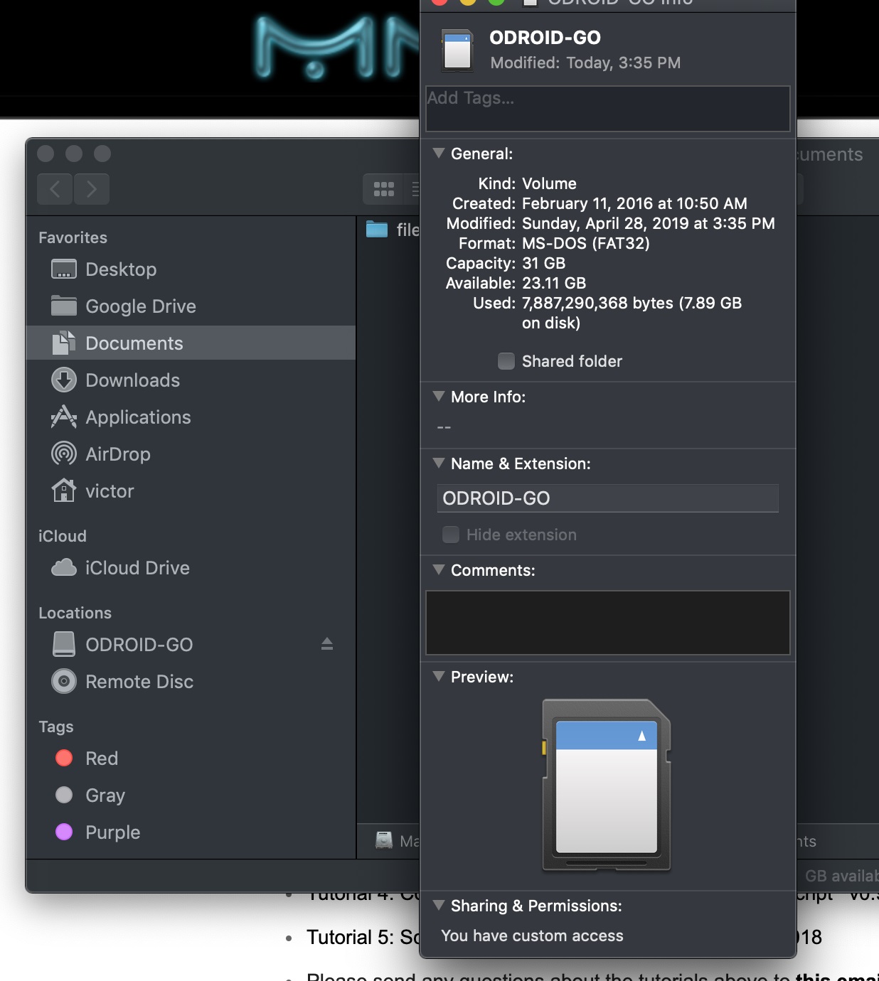Collapse the Sharing & Permissions section
879x981 pixels.
[x=439, y=906]
